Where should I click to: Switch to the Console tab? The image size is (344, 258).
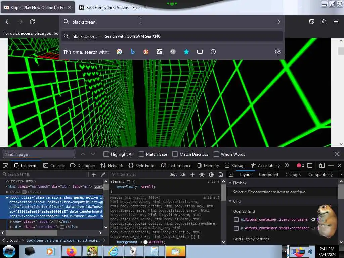(54, 165)
